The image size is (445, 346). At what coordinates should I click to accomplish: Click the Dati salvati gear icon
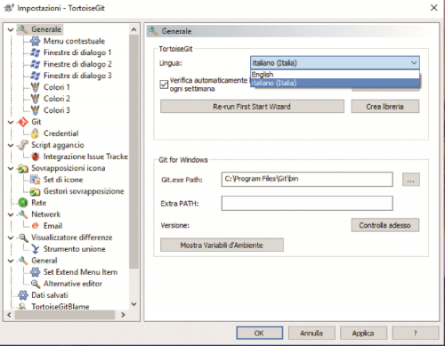click(x=23, y=295)
